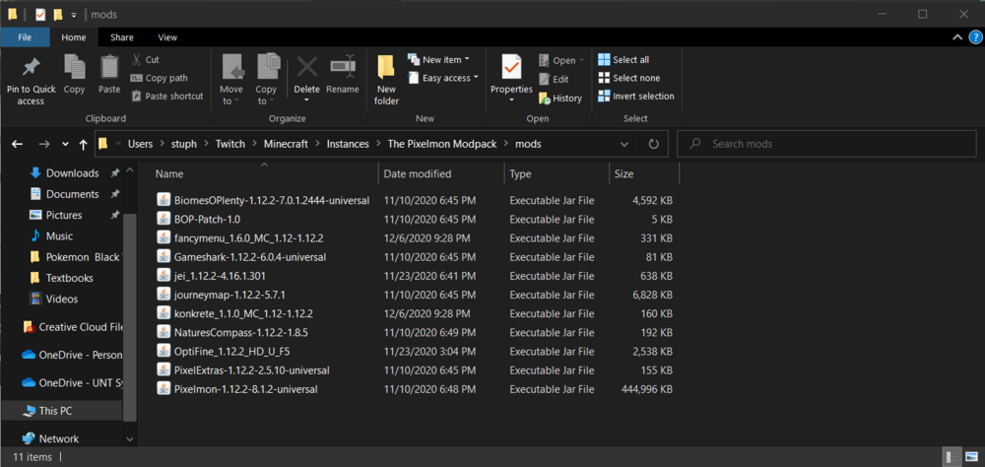Click the Up one level arrow

[x=83, y=144]
